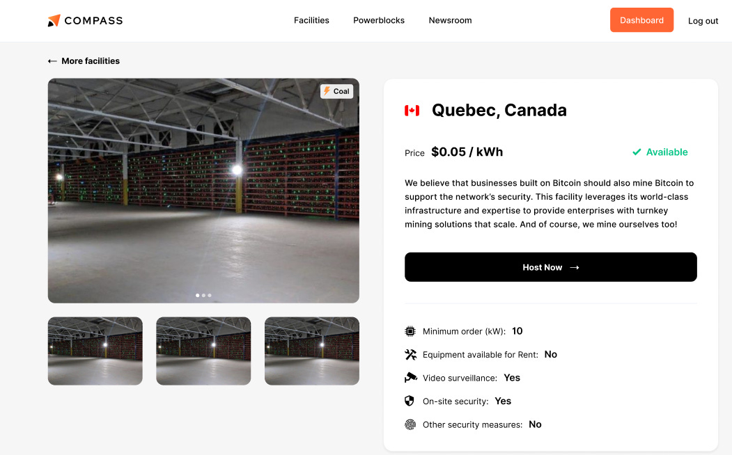Click the green checkmark next to Available
The width and height of the screenshot is (732, 455).
pyautogui.click(x=636, y=152)
